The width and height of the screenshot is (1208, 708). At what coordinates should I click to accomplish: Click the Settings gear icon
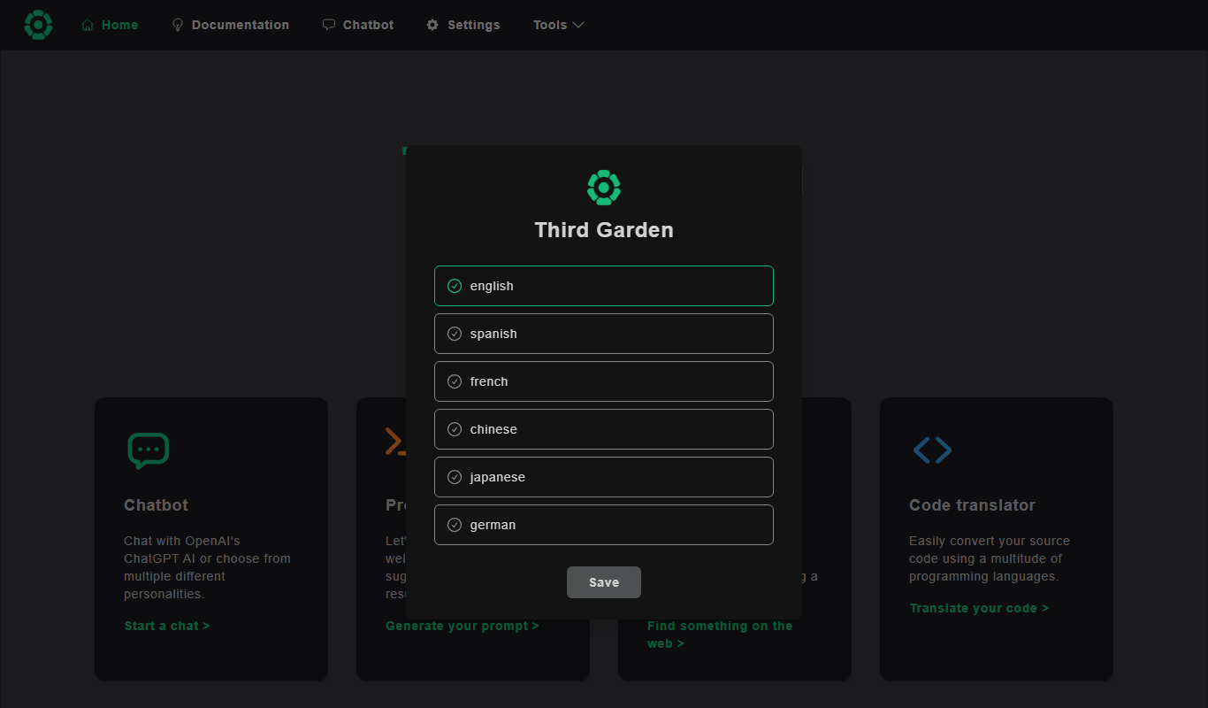click(432, 25)
